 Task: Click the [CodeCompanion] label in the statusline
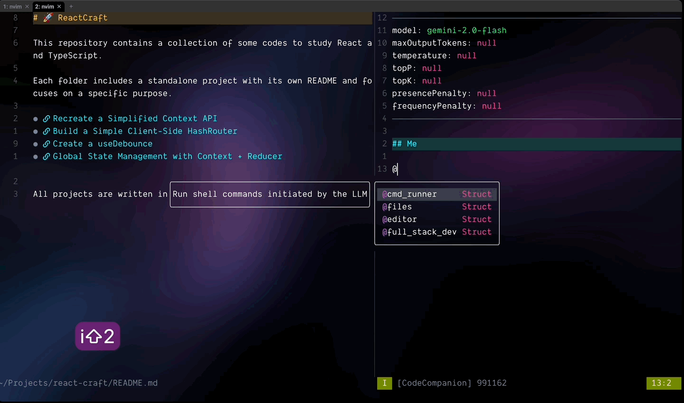pyautogui.click(x=434, y=383)
